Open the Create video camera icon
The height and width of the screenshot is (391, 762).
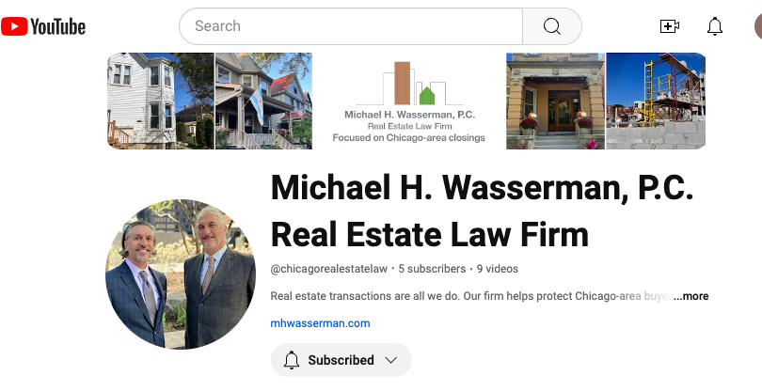(x=669, y=26)
